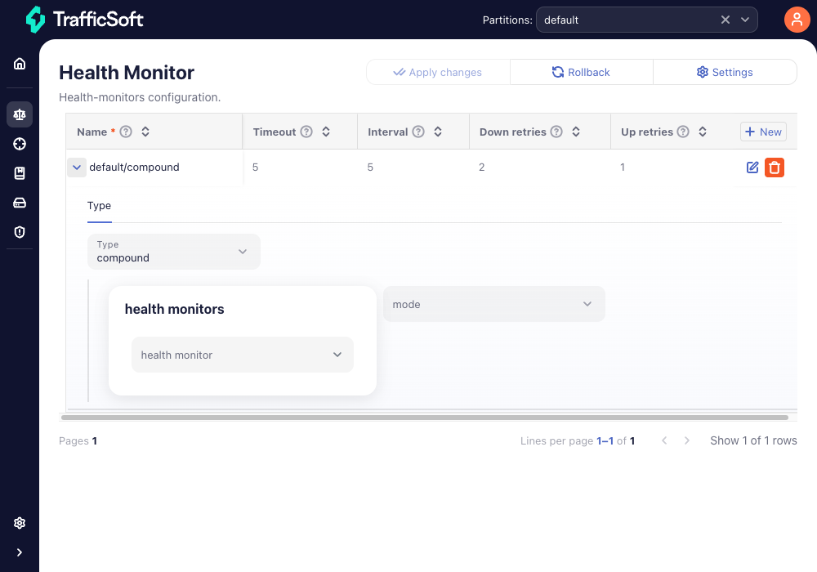Click the user avatar icon
This screenshot has height=572, width=817.
797,20
